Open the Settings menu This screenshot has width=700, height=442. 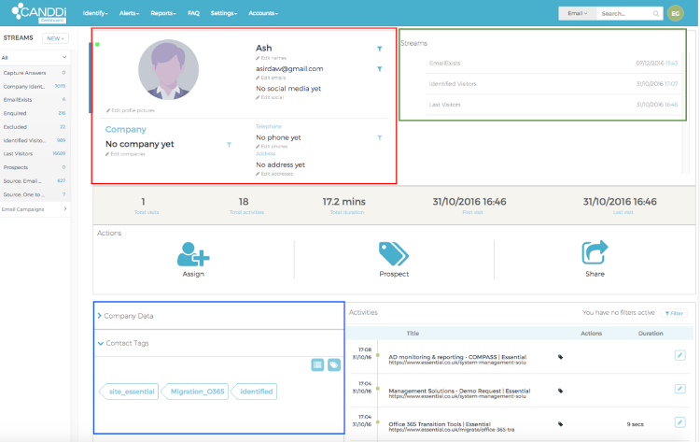[x=224, y=13]
